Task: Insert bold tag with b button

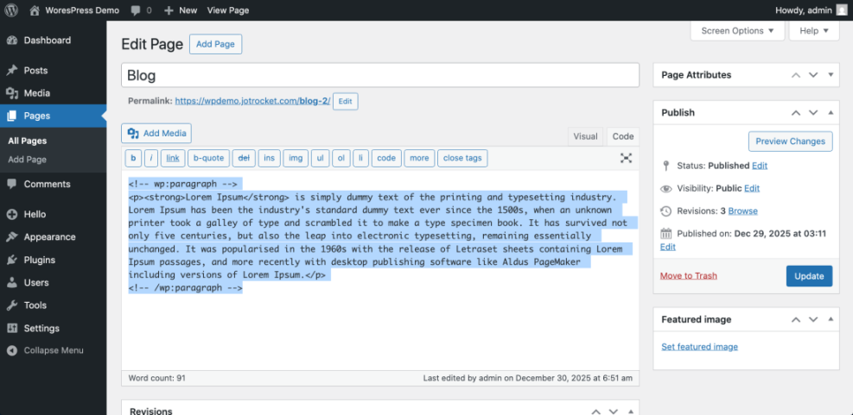Action: point(133,158)
